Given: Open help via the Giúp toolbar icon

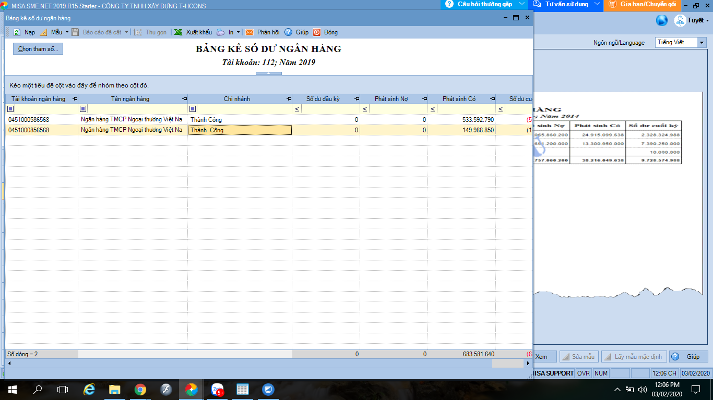Looking at the screenshot, I should tap(288, 32).
